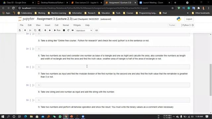Move selected cell up with the arrow icon
This screenshot has height=119, width=212.
[45, 30]
